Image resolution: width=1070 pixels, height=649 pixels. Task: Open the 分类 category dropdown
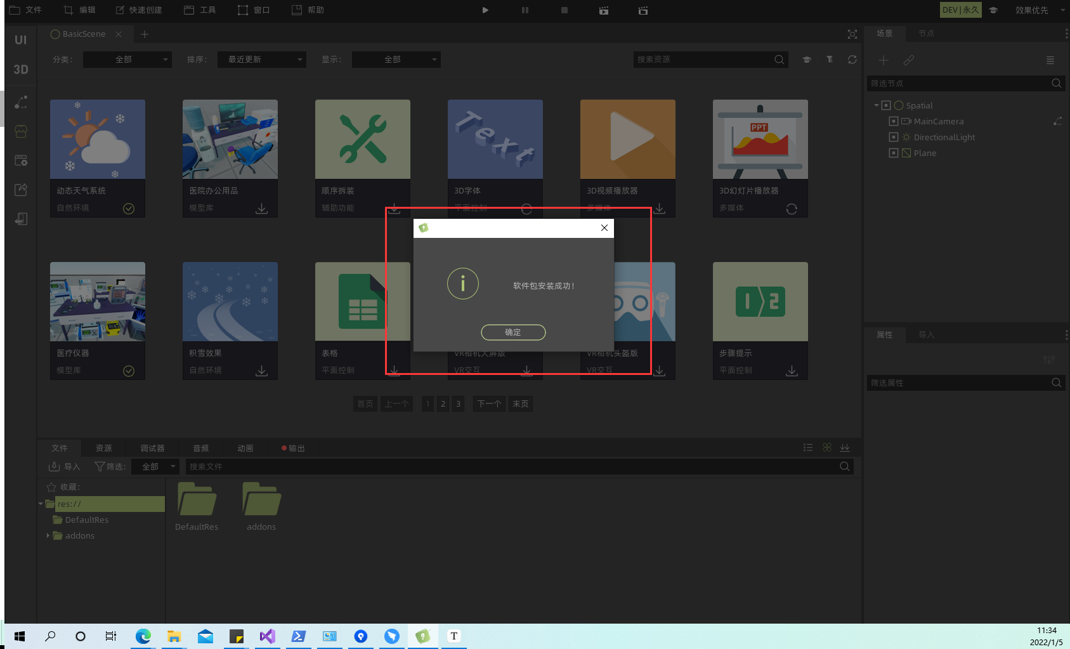127,60
